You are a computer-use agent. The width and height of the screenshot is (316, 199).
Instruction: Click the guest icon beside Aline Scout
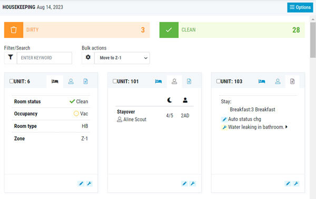tap(120, 120)
